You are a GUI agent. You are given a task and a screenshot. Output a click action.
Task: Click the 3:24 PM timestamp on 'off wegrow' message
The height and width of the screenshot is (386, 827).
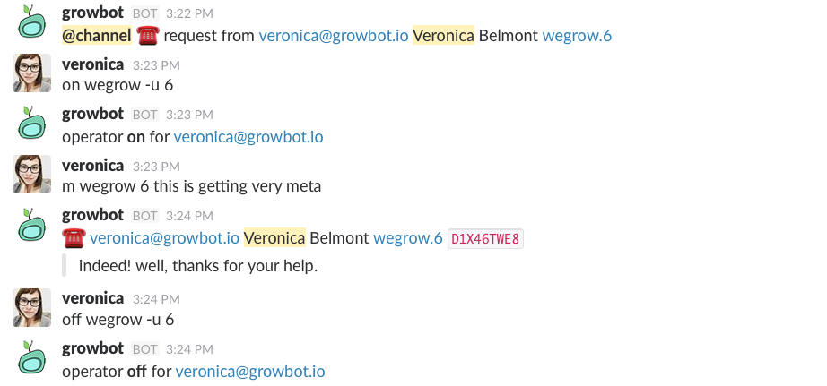(156, 299)
